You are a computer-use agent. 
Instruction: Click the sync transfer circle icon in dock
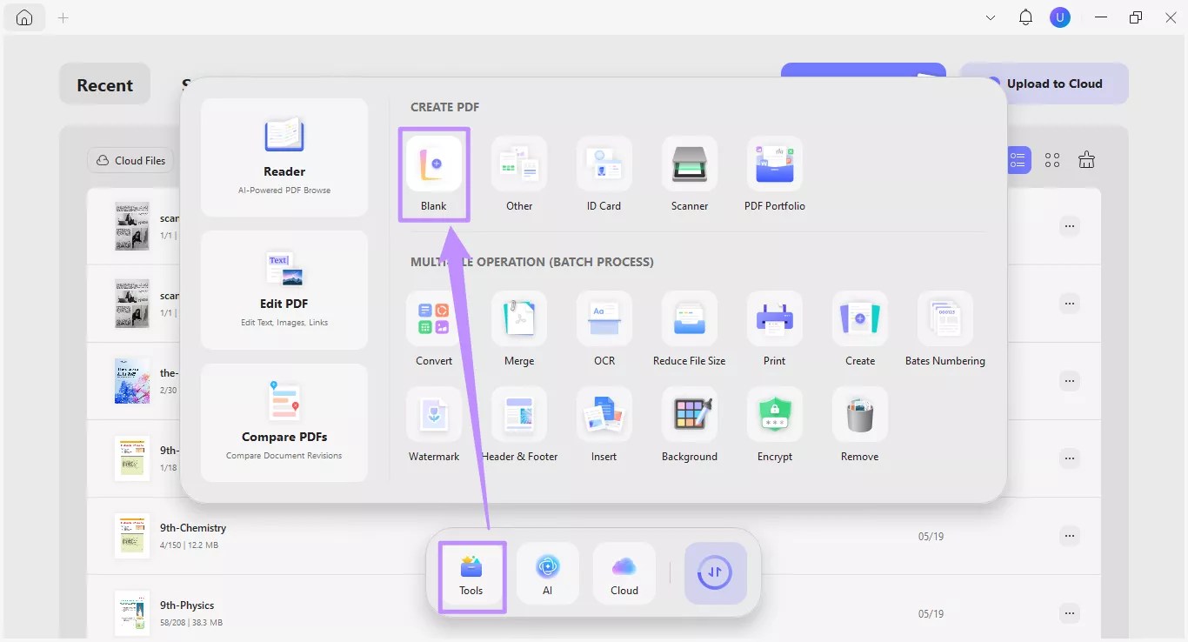[x=716, y=573]
